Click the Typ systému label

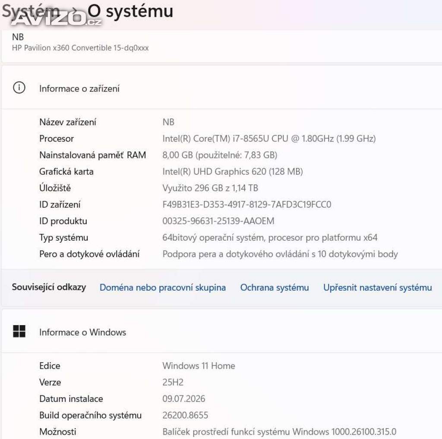pos(64,238)
